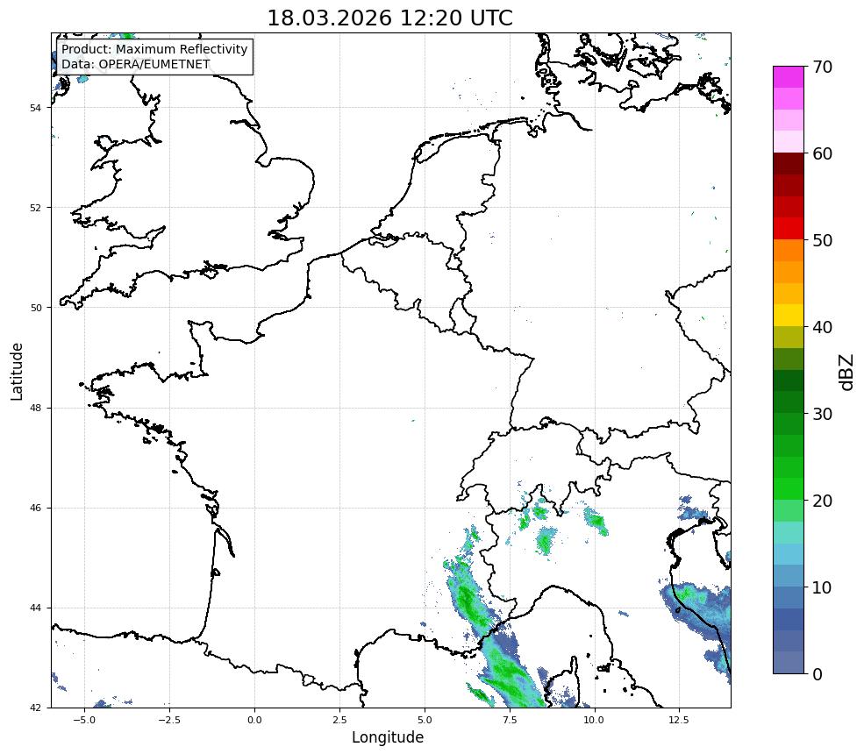Click the olive colorbar segment below 40
864x754 pixels.
[x=789, y=337]
